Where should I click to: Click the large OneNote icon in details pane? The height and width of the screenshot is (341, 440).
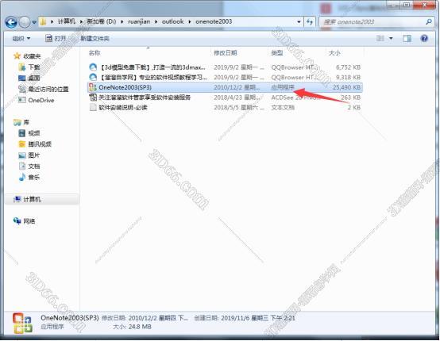22,323
